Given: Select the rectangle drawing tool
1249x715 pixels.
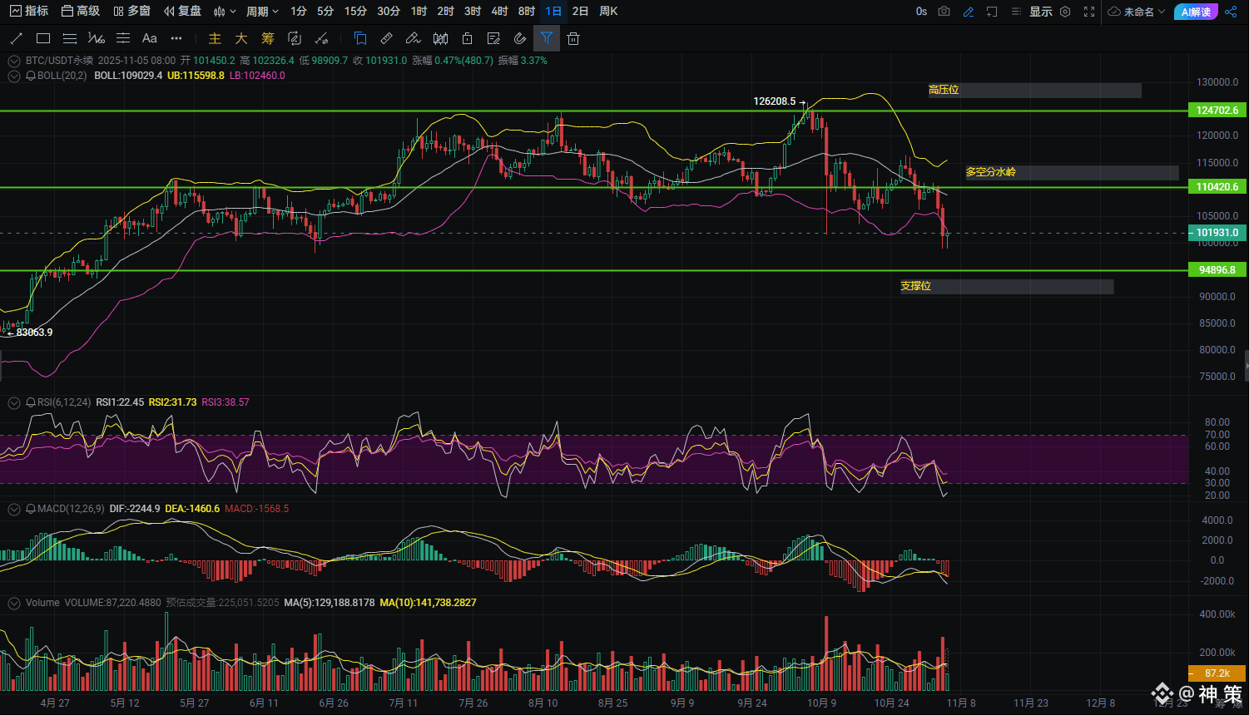Looking at the screenshot, I should [x=43, y=38].
